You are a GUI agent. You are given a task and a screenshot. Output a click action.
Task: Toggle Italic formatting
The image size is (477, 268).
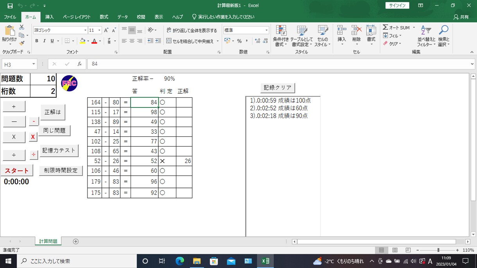pyautogui.click(x=44, y=41)
